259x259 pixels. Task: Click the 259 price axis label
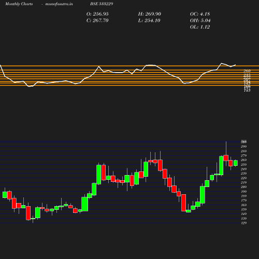(243, 165)
